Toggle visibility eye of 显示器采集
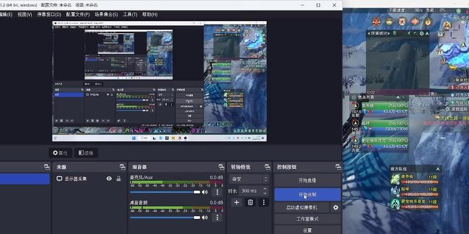This screenshot has height=234, width=469. click(109, 179)
